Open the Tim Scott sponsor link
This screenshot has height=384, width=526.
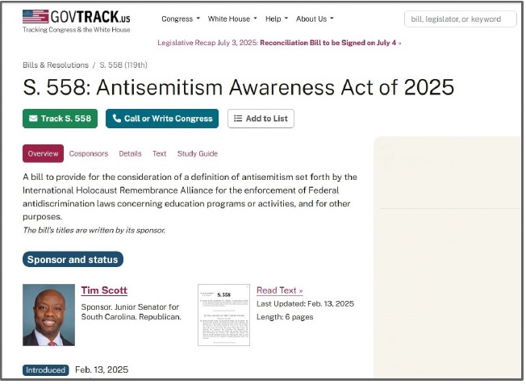pyautogui.click(x=104, y=290)
